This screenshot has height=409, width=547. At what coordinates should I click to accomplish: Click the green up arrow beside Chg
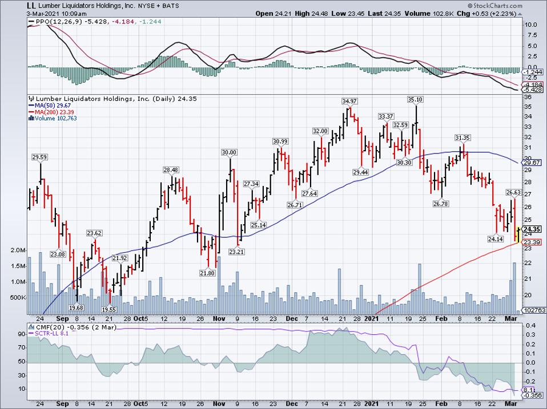pyautogui.click(x=520, y=14)
